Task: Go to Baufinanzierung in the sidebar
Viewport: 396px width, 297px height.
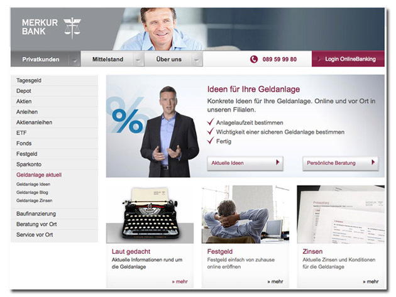Action: coord(54,213)
